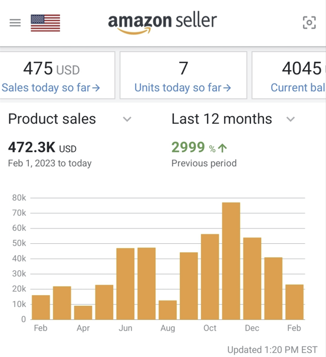Image resolution: width=326 pixels, height=357 pixels.
Task: Select the April sales bar
Action: click(x=83, y=313)
